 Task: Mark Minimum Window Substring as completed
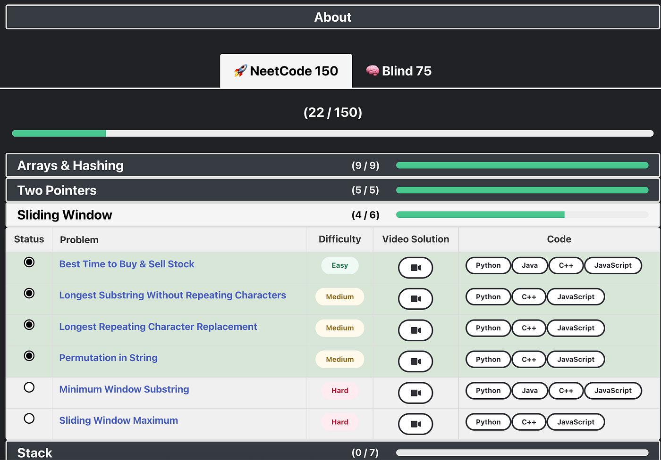29,387
